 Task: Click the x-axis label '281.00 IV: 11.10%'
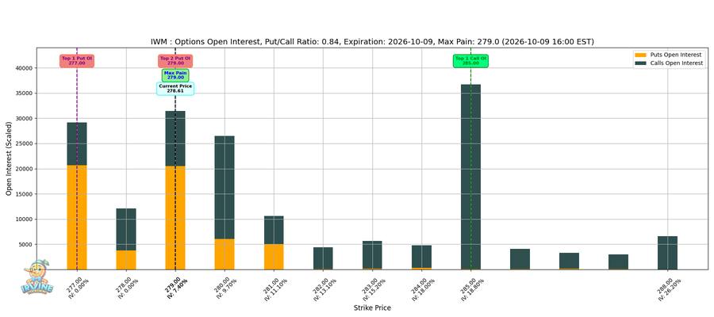coord(274,288)
